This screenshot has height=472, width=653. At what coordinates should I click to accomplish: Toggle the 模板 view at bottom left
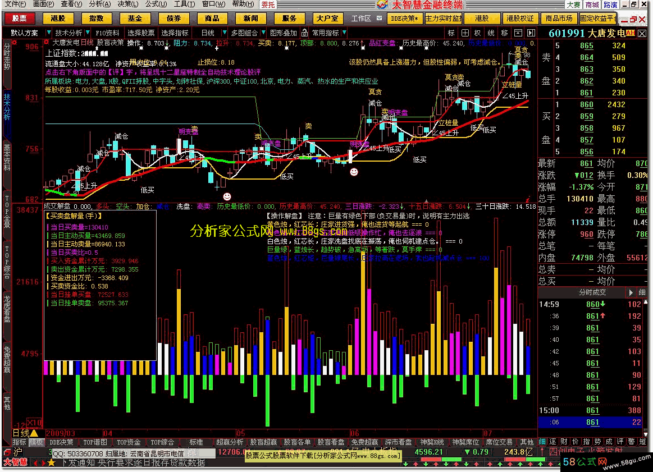click(35, 442)
